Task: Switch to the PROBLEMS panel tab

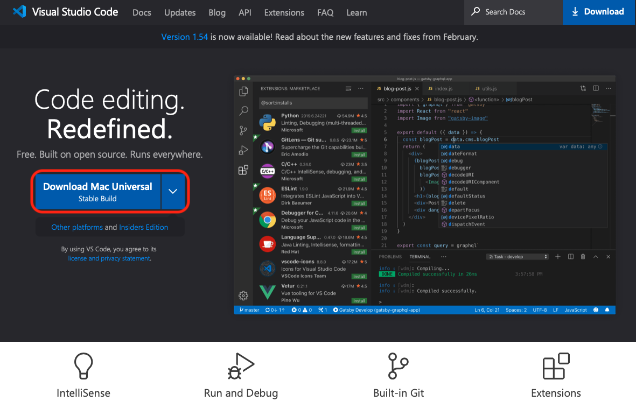Action: pos(390,257)
